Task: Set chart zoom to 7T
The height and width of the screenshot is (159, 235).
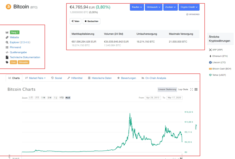Action: (37, 98)
